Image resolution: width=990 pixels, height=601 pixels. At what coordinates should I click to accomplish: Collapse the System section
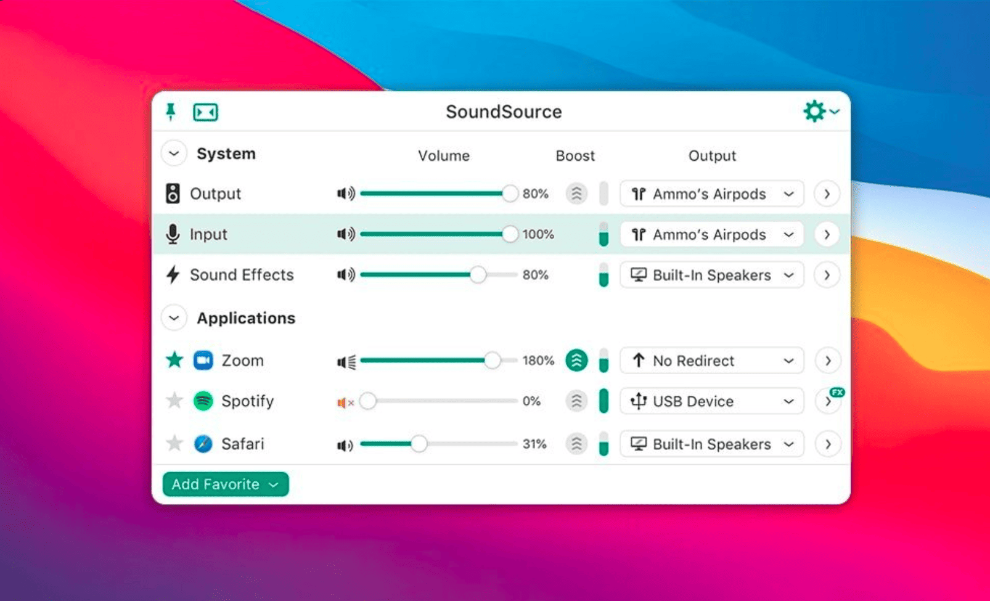[174, 153]
